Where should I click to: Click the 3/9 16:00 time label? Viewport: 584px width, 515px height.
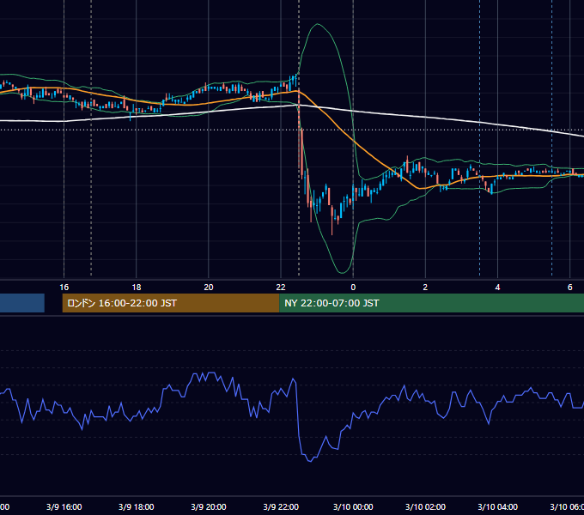click(x=64, y=506)
